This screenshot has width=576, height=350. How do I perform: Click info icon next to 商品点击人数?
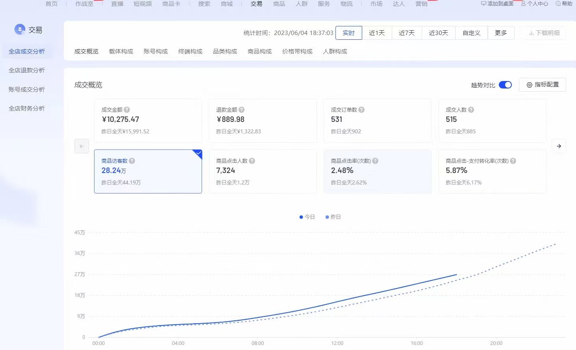(252, 161)
